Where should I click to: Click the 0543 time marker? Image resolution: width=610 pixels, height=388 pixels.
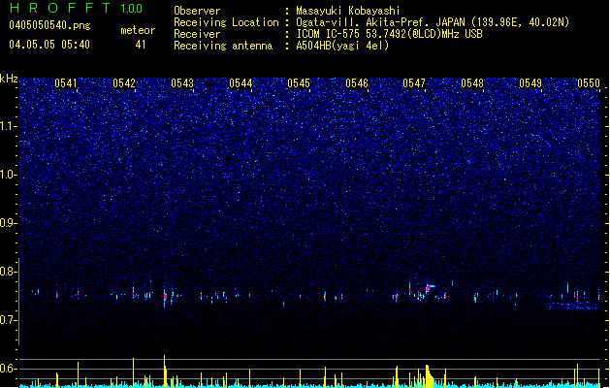coord(182,83)
